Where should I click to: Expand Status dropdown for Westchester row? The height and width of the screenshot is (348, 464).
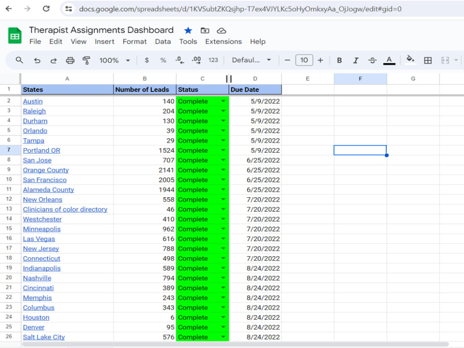point(224,219)
